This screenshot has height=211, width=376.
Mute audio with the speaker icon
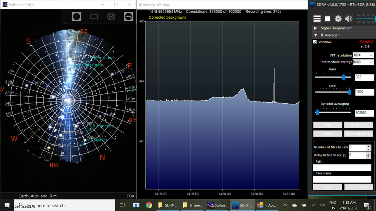tap(348, 19)
